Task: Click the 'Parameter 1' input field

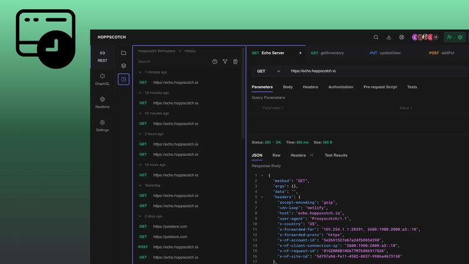Action: 325,108
